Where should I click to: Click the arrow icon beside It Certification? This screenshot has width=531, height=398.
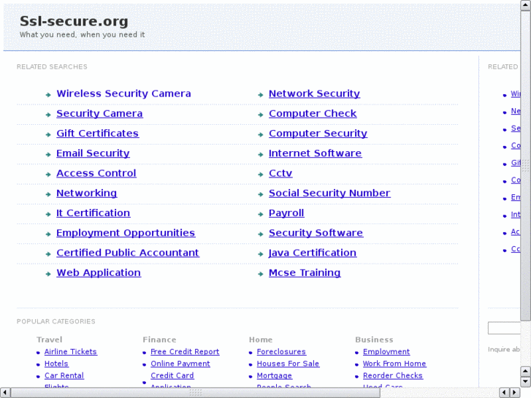pyautogui.click(x=48, y=215)
